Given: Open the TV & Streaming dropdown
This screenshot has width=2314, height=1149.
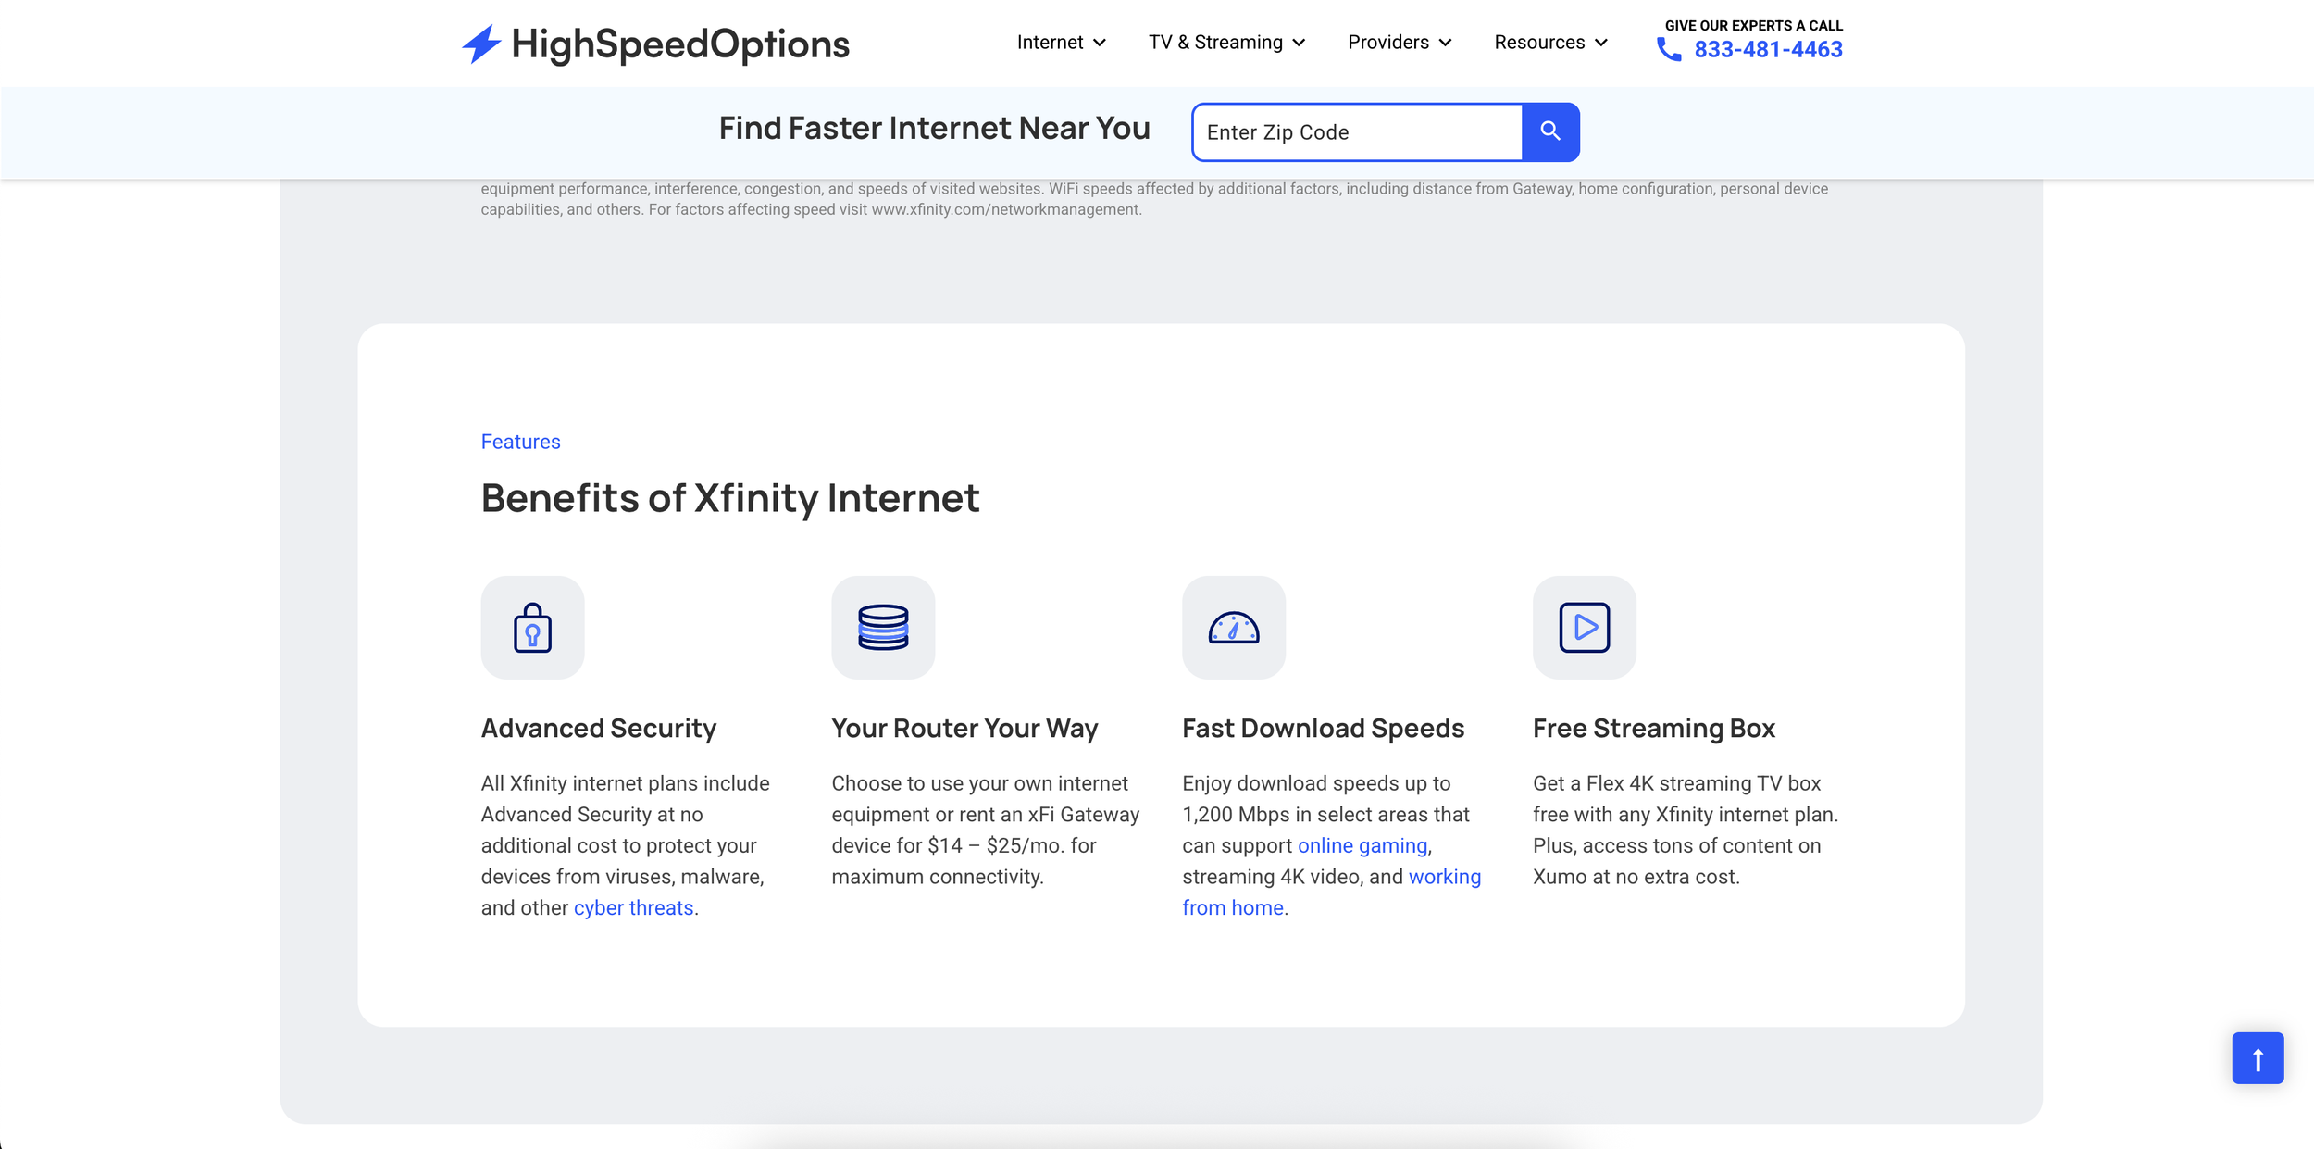Looking at the screenshot, I should pyautogui.click(x=1226, y=43).
